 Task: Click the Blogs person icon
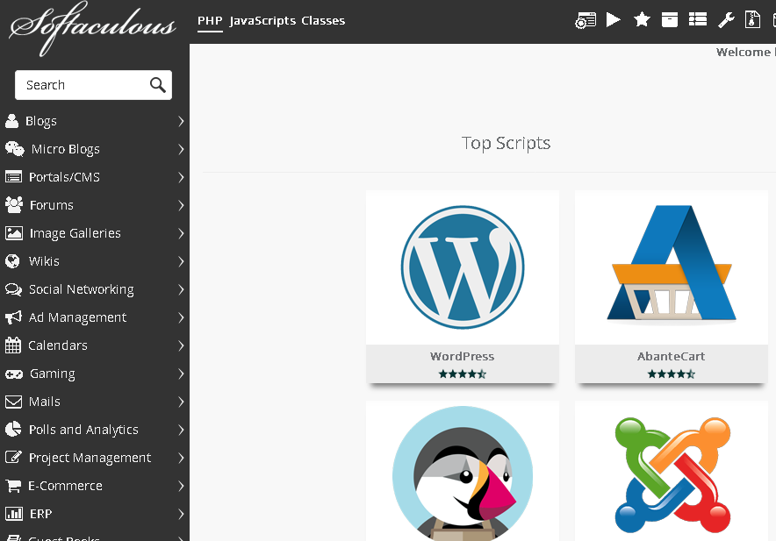pyautogui.click(x=12, y=121)
